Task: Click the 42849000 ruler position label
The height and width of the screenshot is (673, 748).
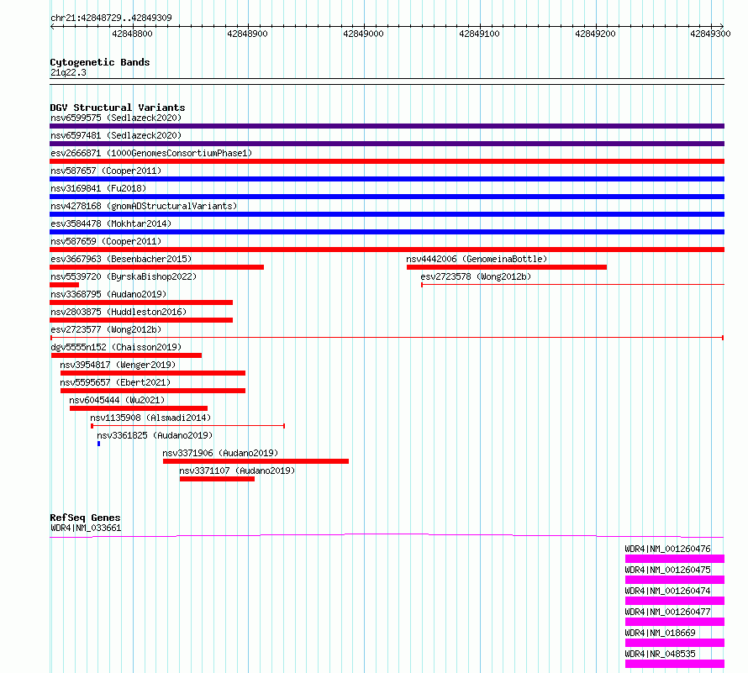Action: coord(364,34)
